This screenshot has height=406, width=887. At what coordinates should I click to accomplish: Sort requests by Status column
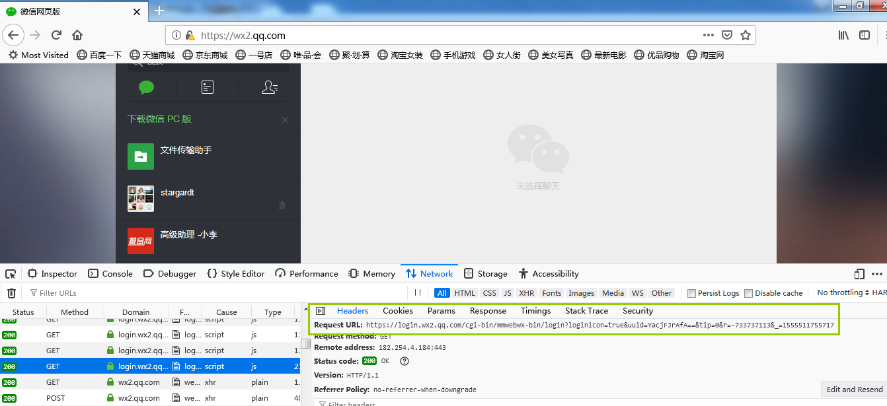[23, 312]
